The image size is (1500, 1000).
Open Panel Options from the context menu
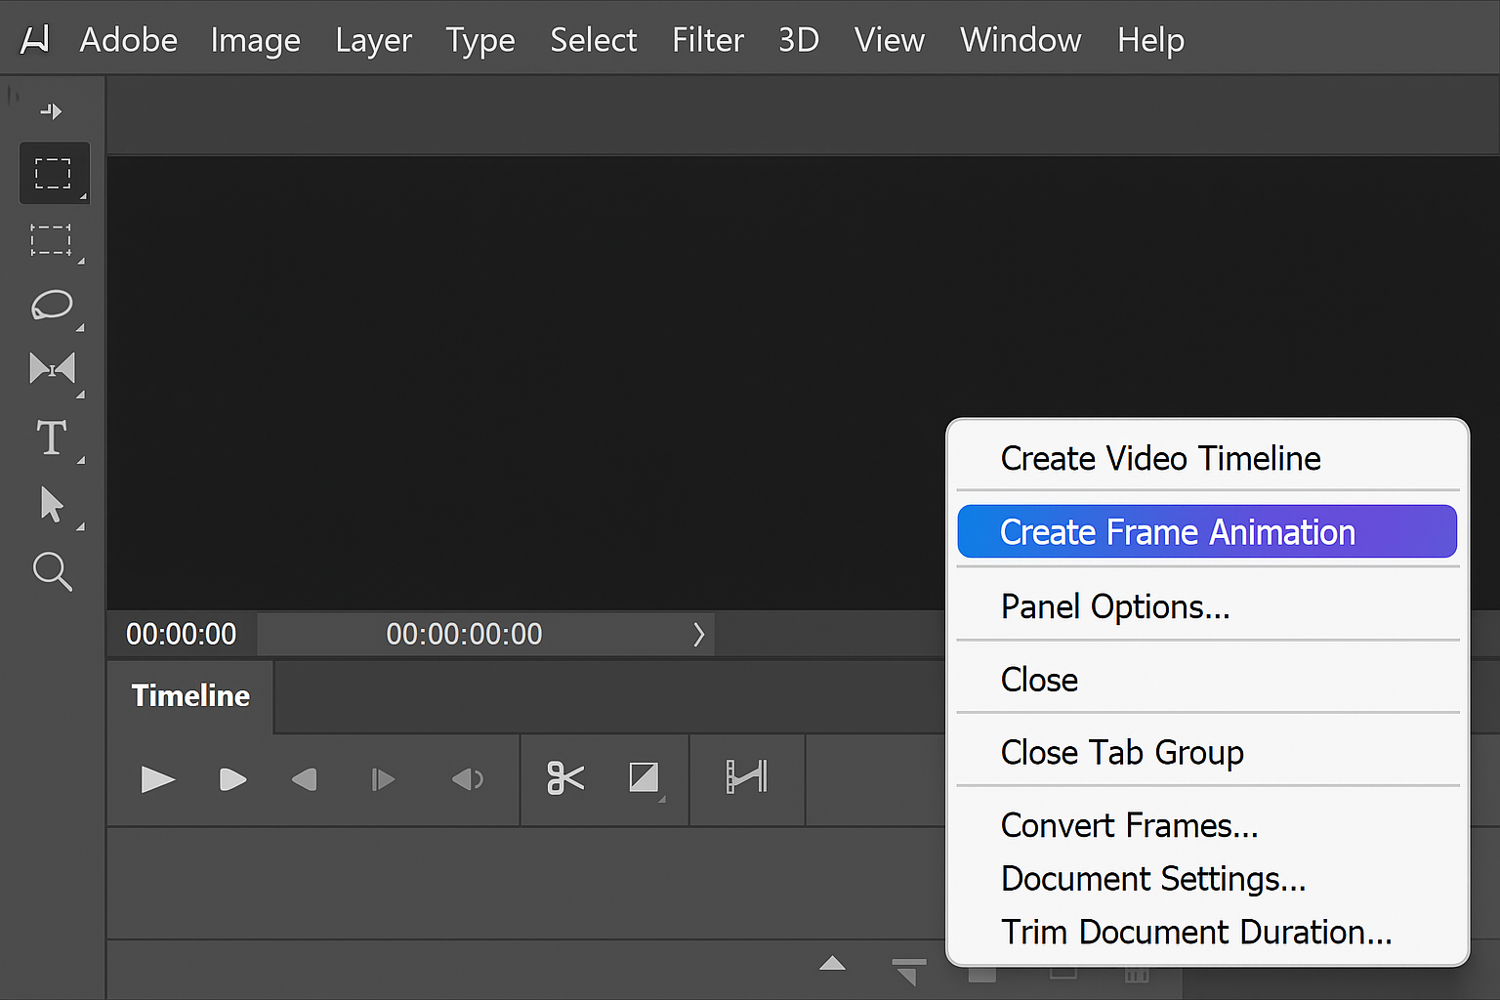tap(1208, 606)
